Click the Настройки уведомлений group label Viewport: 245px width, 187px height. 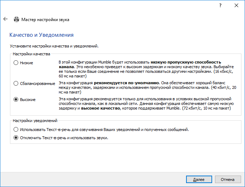click(35, 121)
